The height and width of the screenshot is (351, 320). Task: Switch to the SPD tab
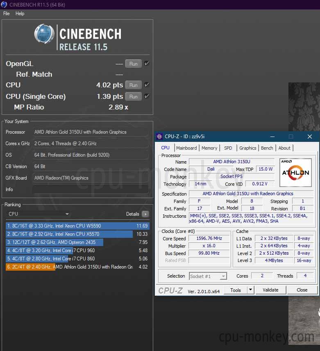coord(228,148)
